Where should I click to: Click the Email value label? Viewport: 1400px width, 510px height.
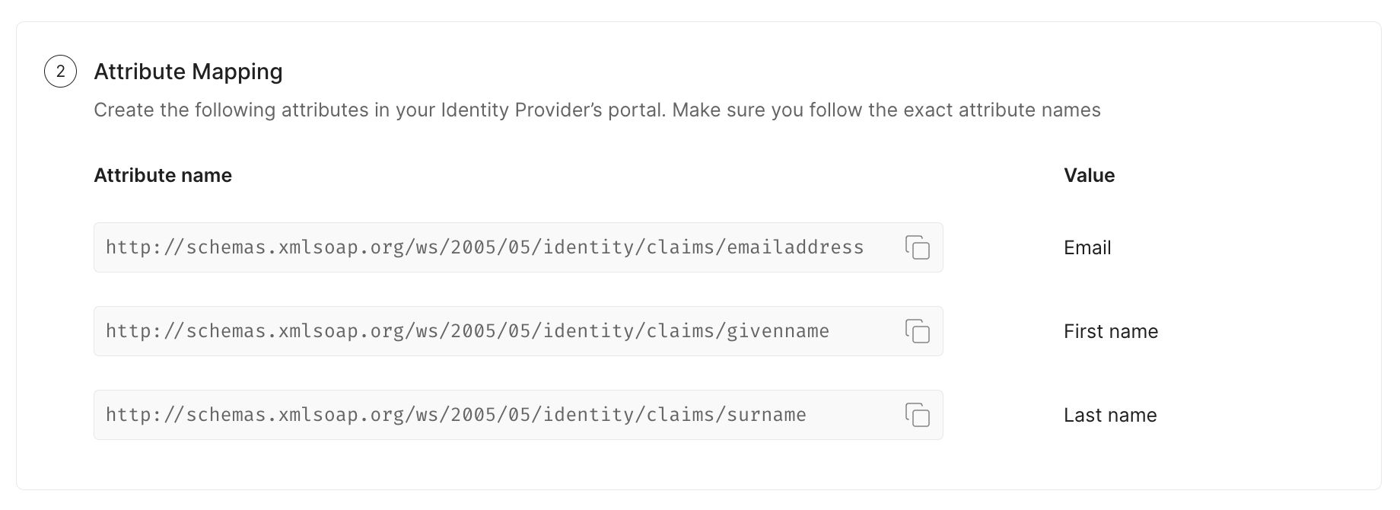coord(1087,247)
